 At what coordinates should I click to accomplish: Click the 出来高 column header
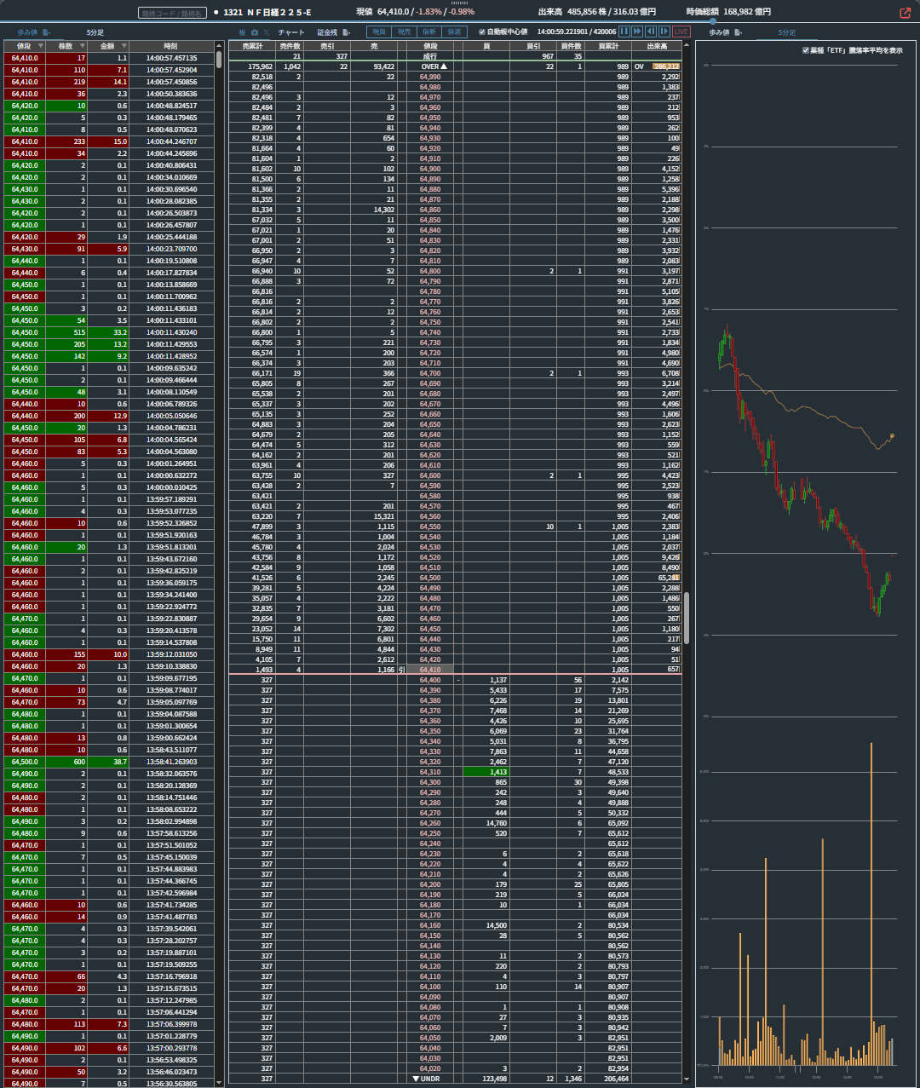coord(657,46)
